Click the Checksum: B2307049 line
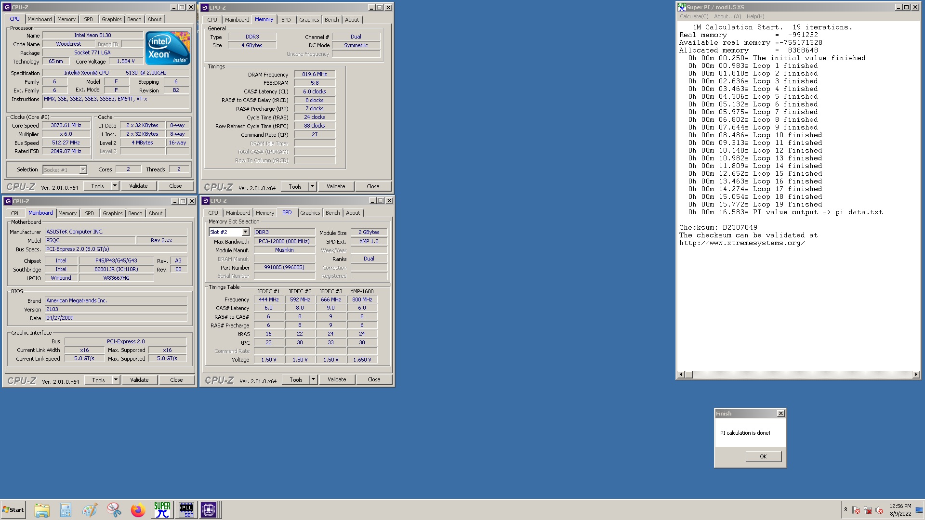Viewport: 925px width, 520px height. coord(718,228)
